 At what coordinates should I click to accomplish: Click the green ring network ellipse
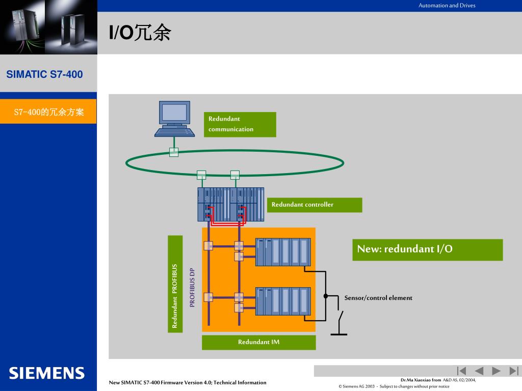pyautogui.click(x=234, y=163)
